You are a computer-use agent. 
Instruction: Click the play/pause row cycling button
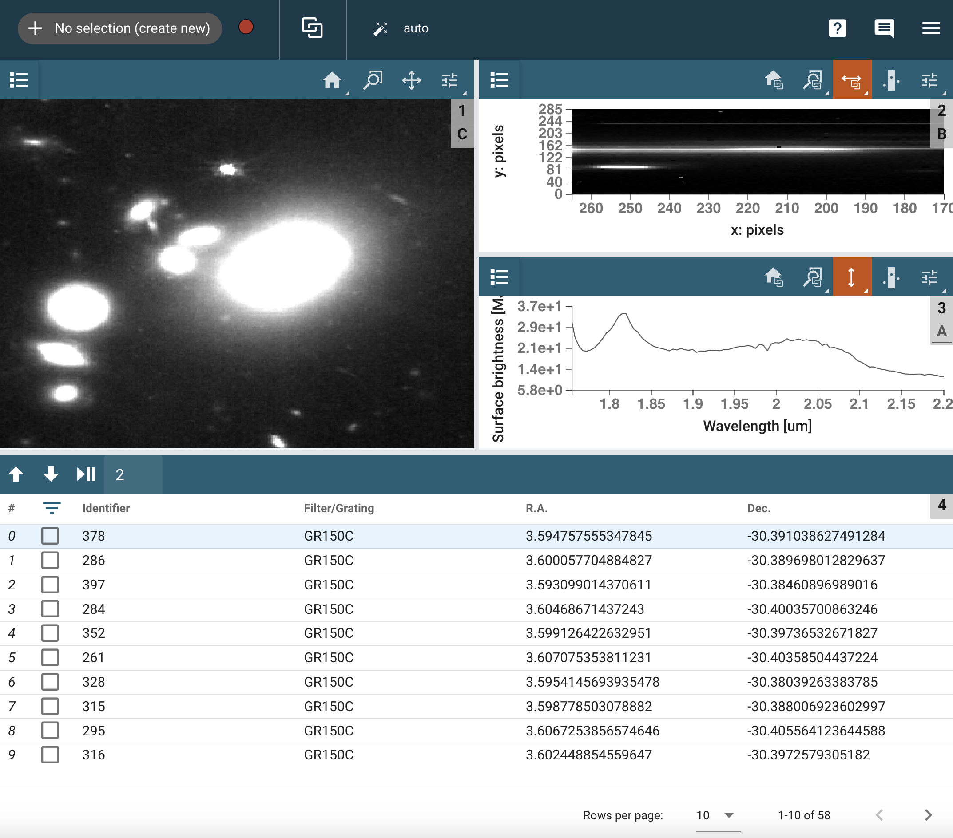[x=86, y=474]
